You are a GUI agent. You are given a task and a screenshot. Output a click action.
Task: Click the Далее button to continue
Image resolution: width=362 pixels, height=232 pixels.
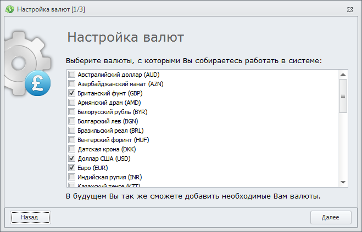click(x=331, y=217)
